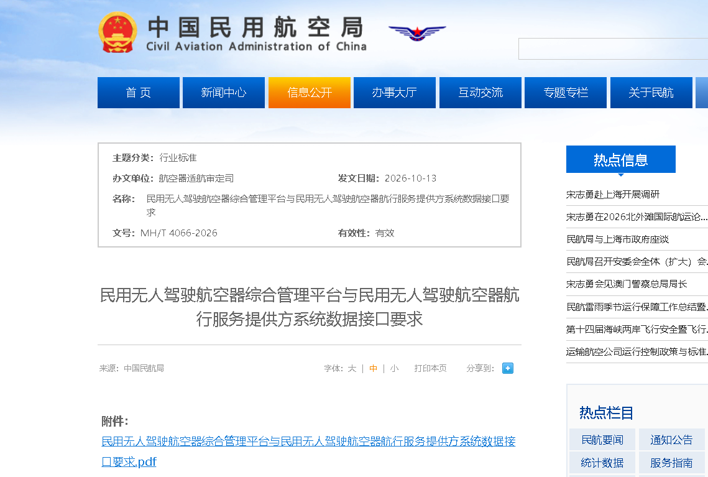Set font size to 小
The height and width of the screenshot is (477, 708).
394,369
